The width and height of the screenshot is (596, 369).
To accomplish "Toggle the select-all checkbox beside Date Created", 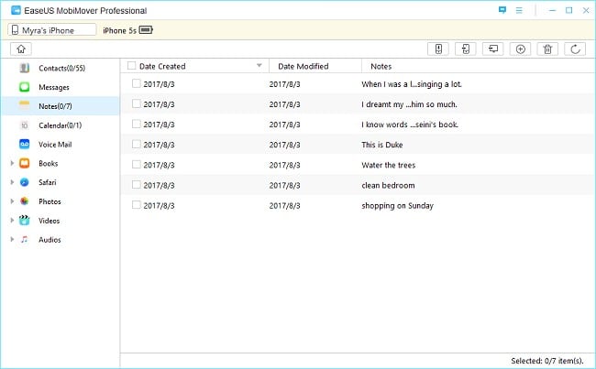I will (x=132, y=66).
